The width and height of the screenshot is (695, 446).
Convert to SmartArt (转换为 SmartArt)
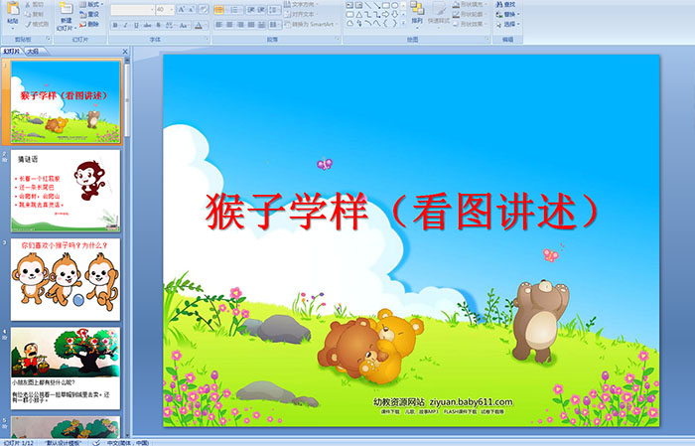311,24
